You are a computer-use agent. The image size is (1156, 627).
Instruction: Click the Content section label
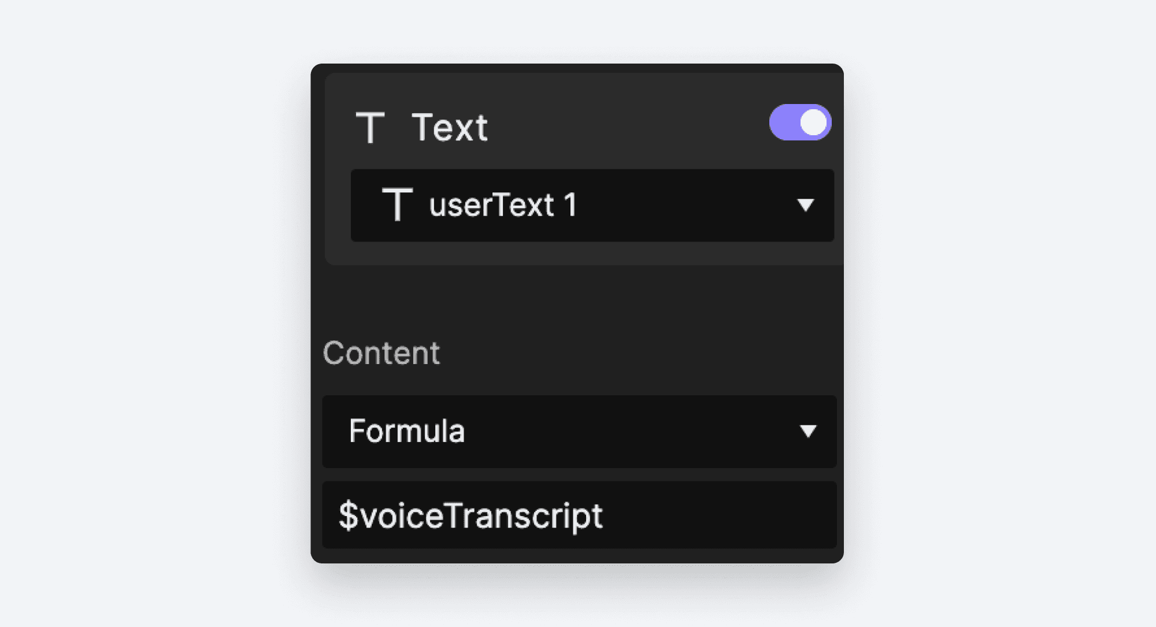[381, 353]
